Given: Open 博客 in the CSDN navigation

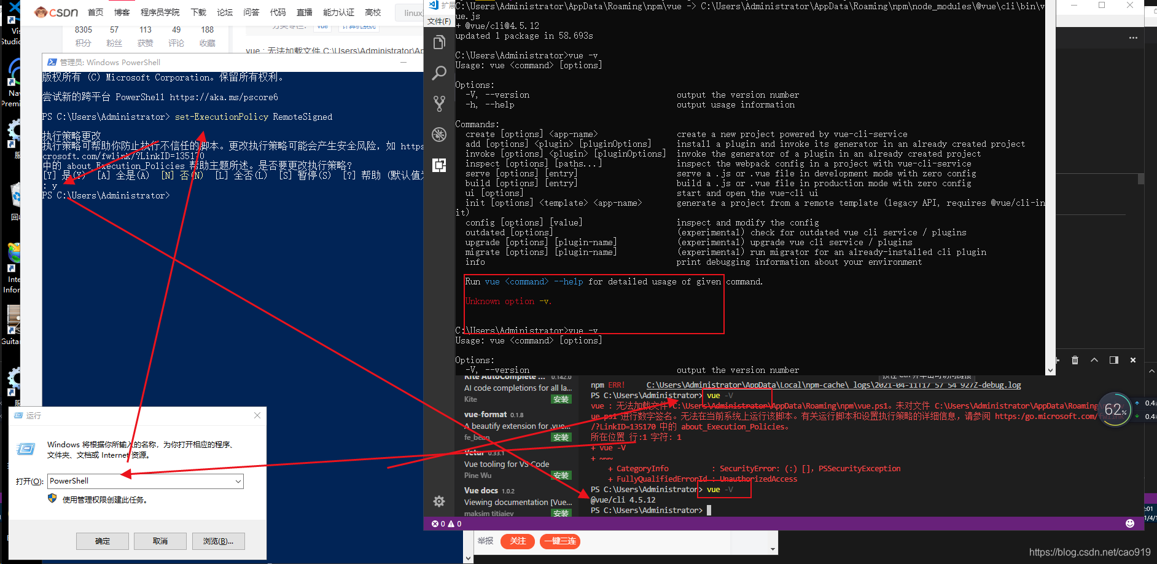Looking at the screenshot, I should [x=122, y=12].
